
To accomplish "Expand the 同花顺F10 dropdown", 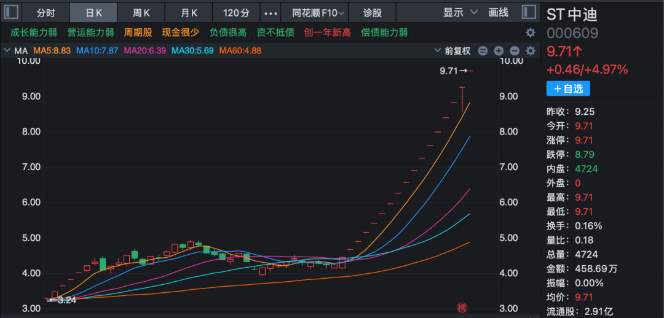I will pos(318,13).
